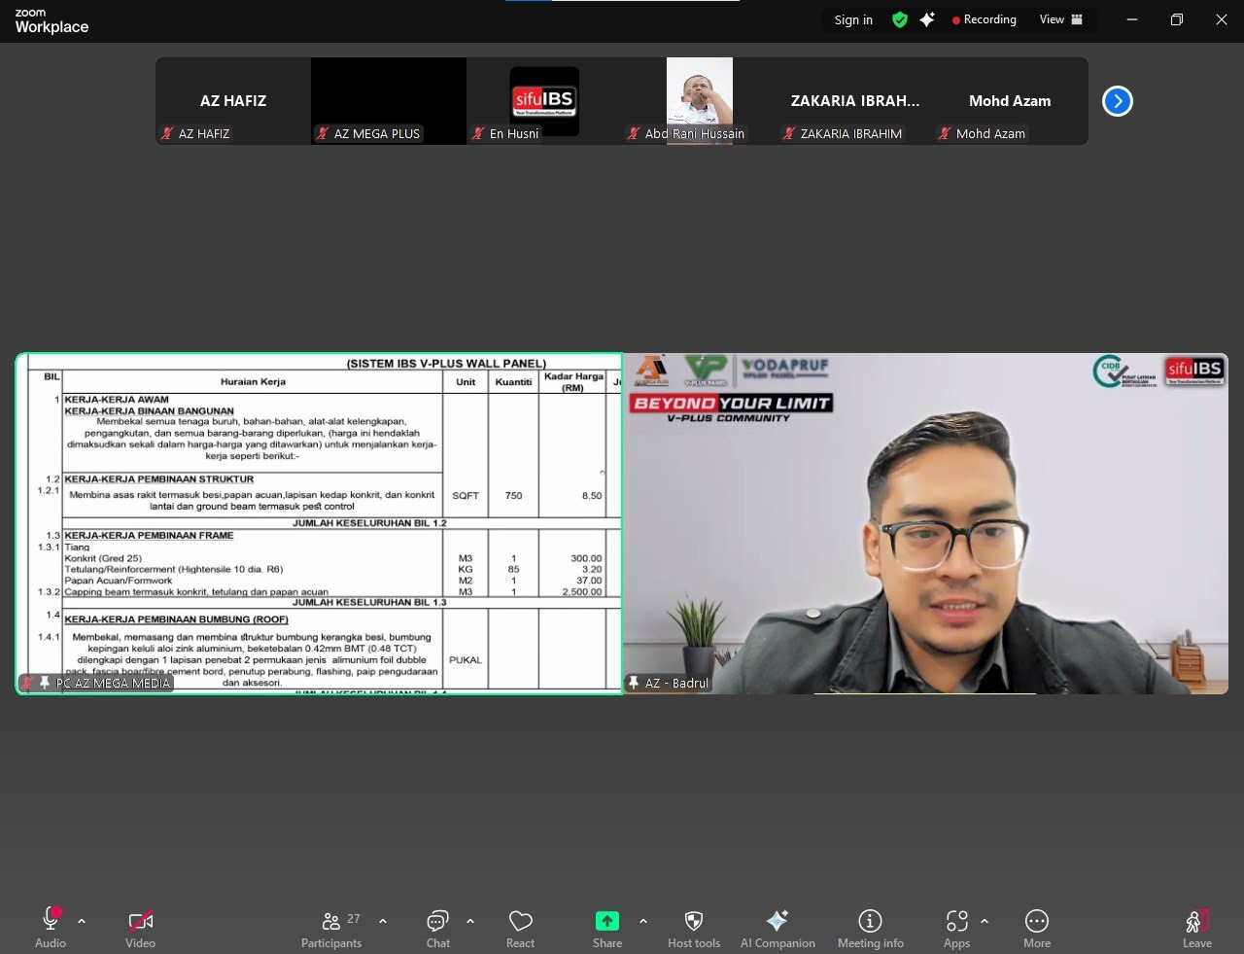Image resolution: width=1244 pixels, height=954 pixels.
Task: Select En Husni participant tile
Action: coord(544,101)
